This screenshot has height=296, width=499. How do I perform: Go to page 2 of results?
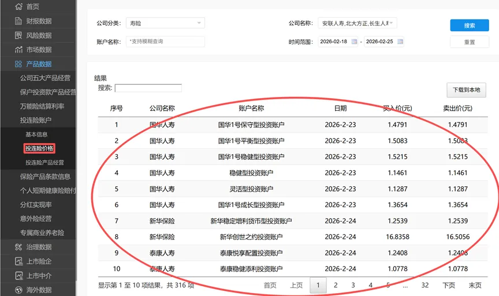[336, 285]
